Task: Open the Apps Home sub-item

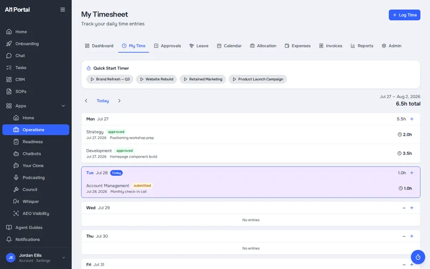Action: [x=35, y=118]
